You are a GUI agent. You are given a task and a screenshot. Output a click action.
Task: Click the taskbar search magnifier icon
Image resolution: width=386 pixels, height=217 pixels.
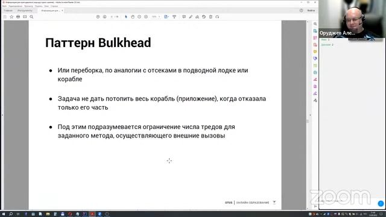pyautogui.click(x=11, y=214)
